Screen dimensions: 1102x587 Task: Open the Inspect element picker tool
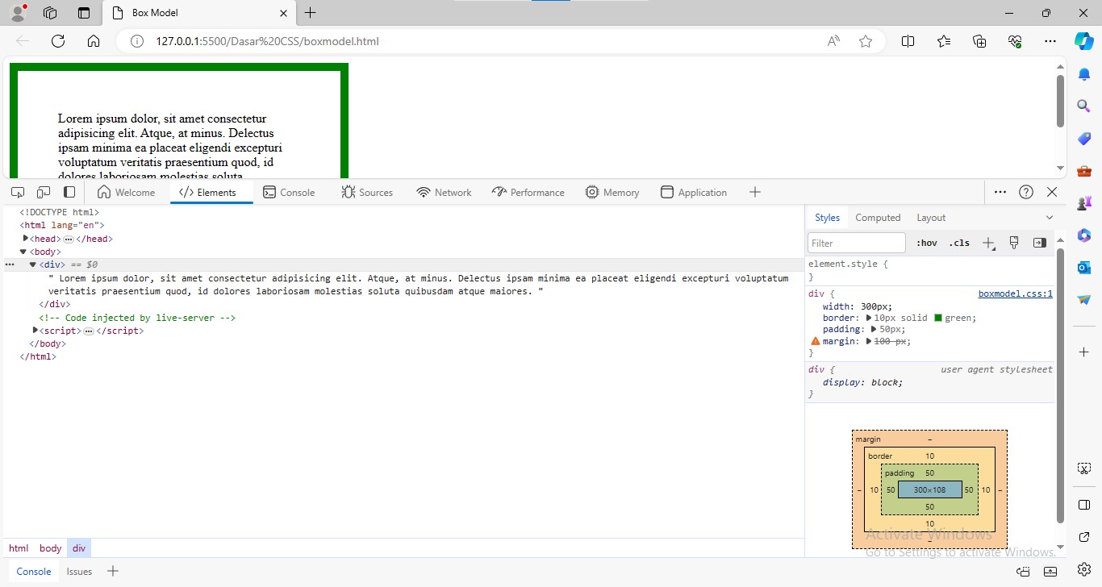click(x=18, y=192)
